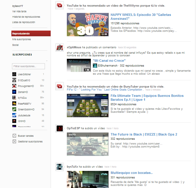Image resolution: width=196 pixels, height=188 pixels.
Task: Open Historial de reproducciones
Action: coord(26,17)
